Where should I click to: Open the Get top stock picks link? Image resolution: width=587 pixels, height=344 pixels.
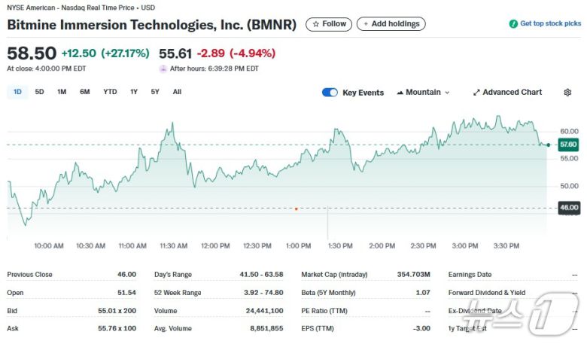pos(550,24)
